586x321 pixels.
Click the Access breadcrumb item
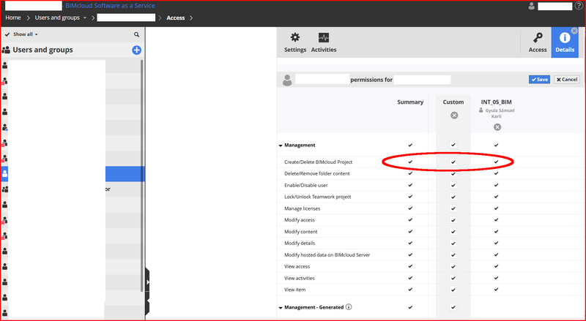(176, 18)
